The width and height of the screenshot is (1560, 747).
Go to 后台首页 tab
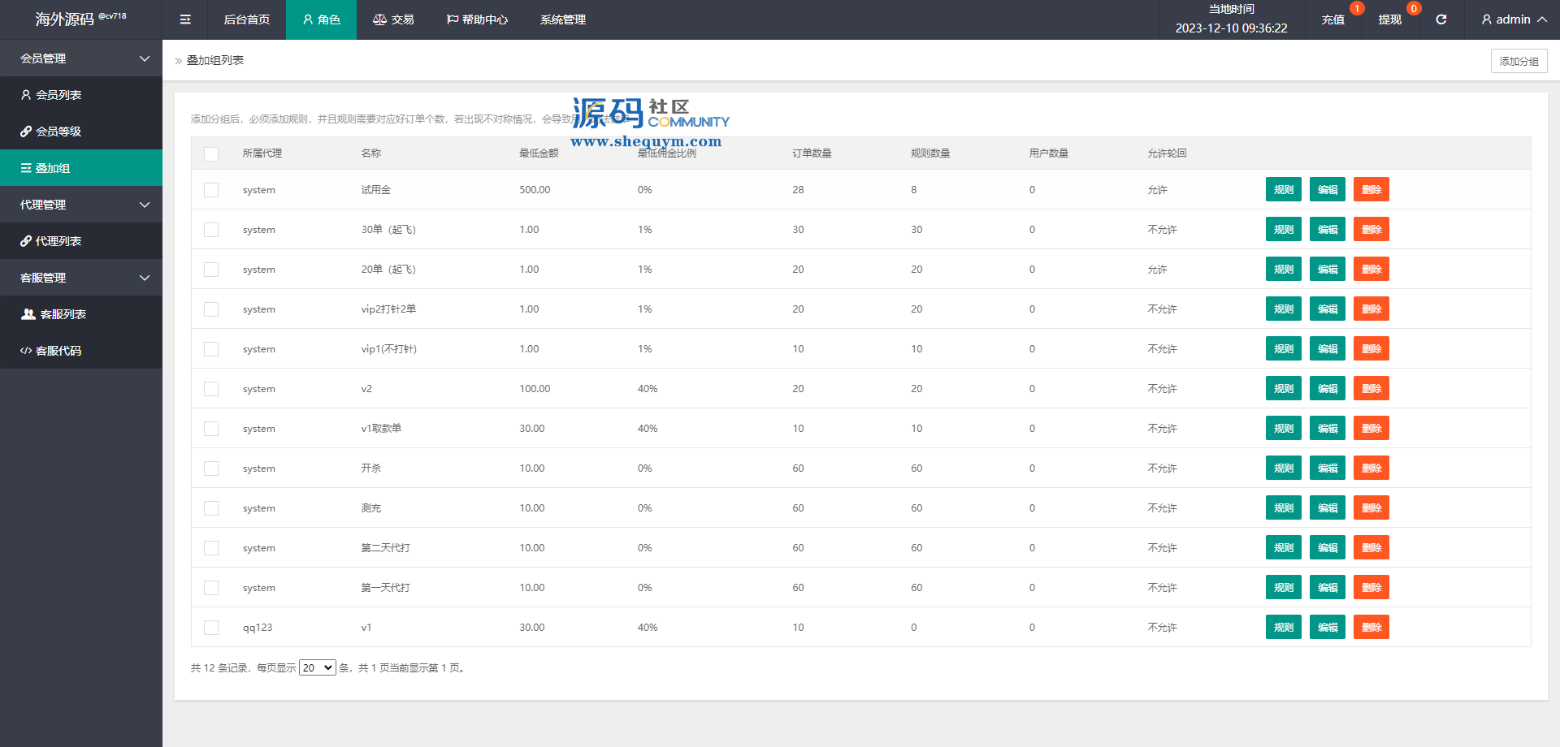pyautogui.click(x=247, y=19)
